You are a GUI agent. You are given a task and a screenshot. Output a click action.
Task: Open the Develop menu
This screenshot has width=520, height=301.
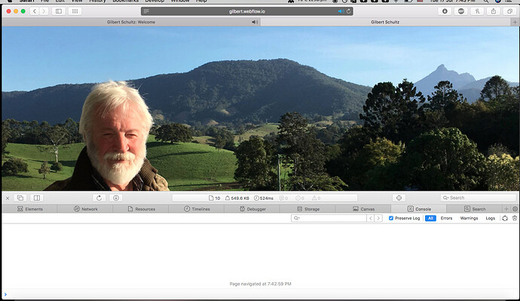click(154, 1)
